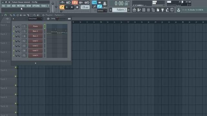
Task: Toggle wait for input to start playing
Action: click(68, 2)
